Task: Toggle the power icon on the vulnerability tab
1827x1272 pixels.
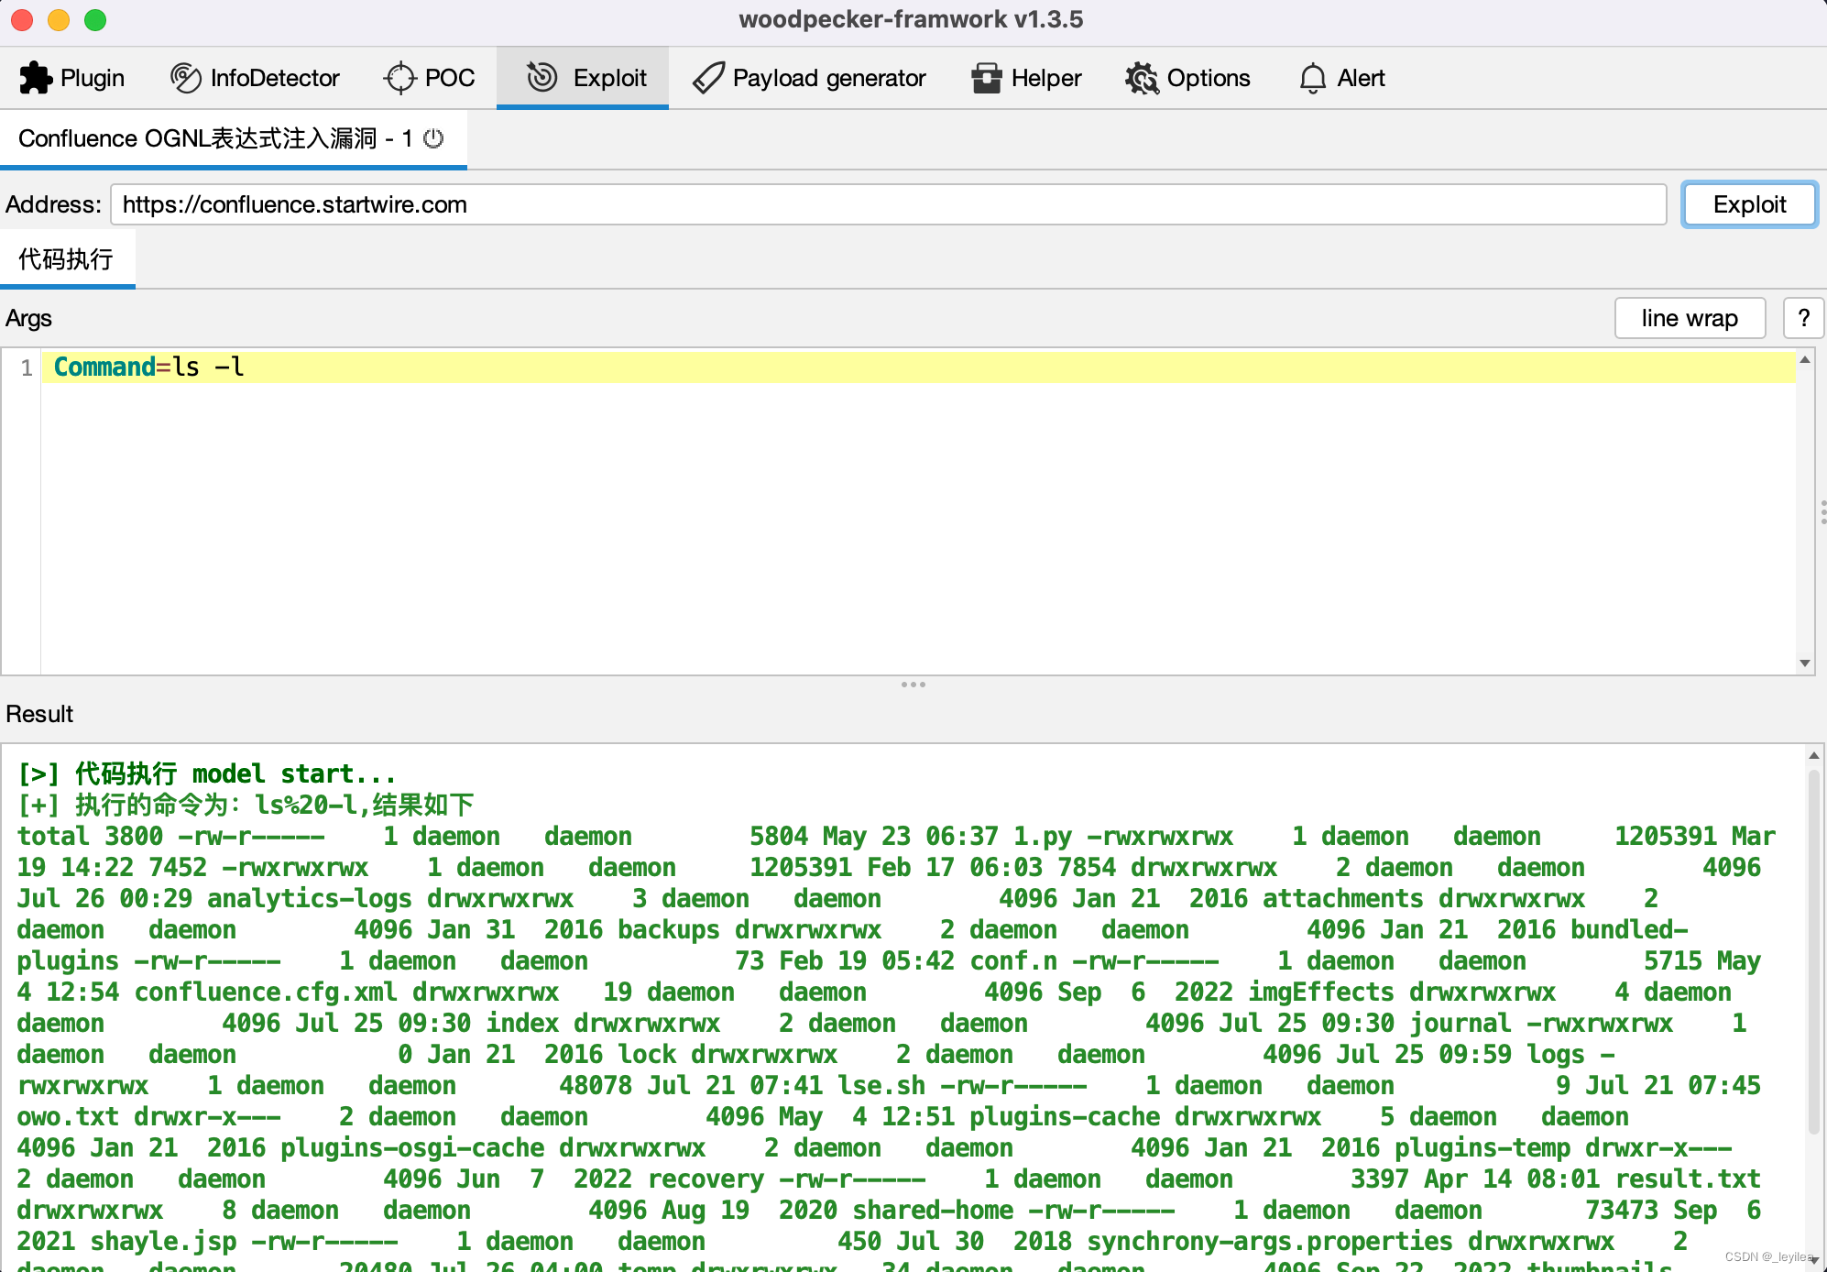Action: 432,138
